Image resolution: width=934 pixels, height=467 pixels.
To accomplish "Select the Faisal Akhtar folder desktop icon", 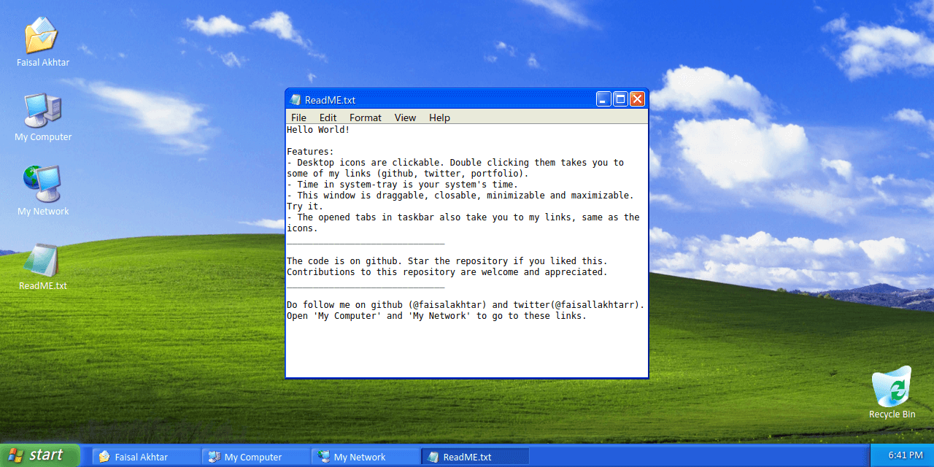I will (42, 42).
